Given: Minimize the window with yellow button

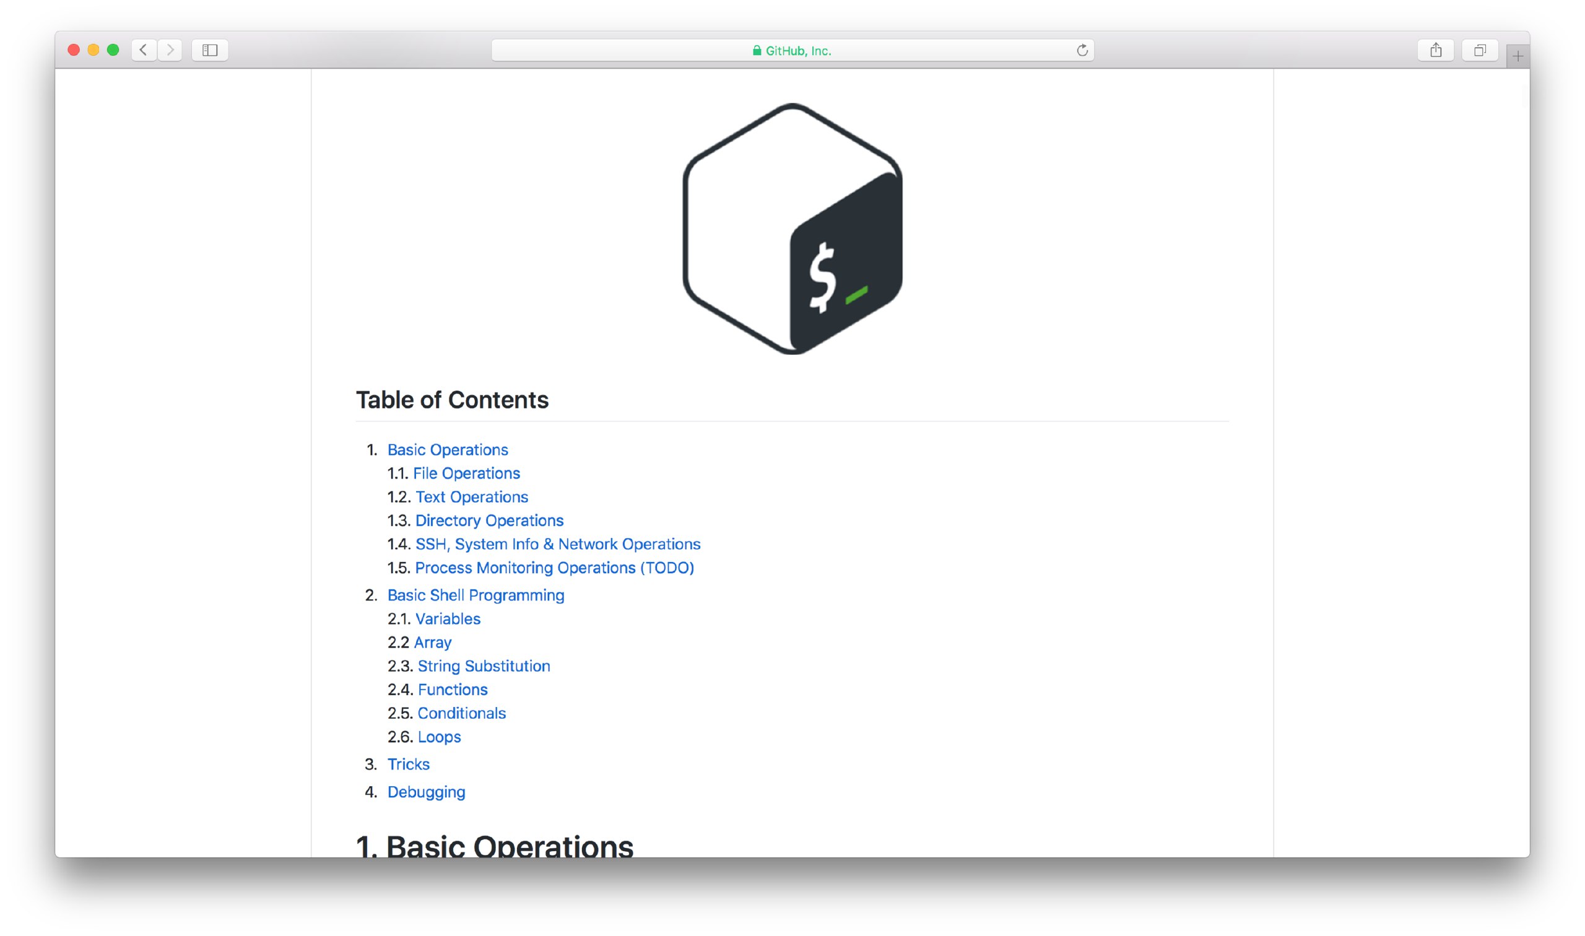Looking at the screenshot, I should [93, 50].
